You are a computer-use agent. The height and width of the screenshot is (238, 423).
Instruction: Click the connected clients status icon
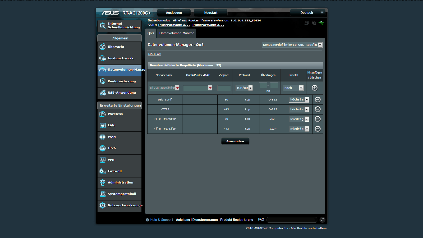[307, 23]
